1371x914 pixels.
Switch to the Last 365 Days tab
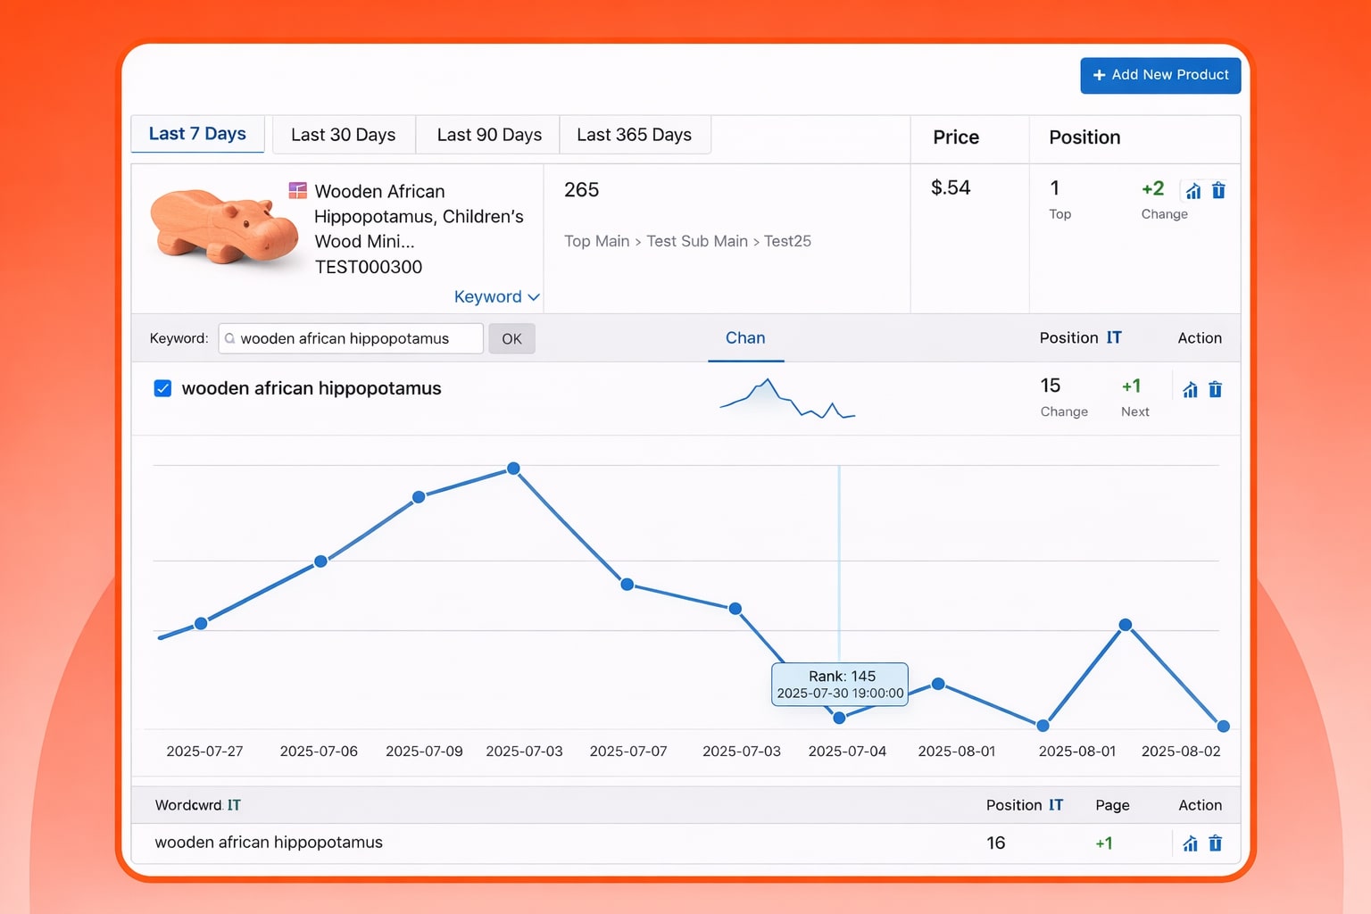[635, 135]
